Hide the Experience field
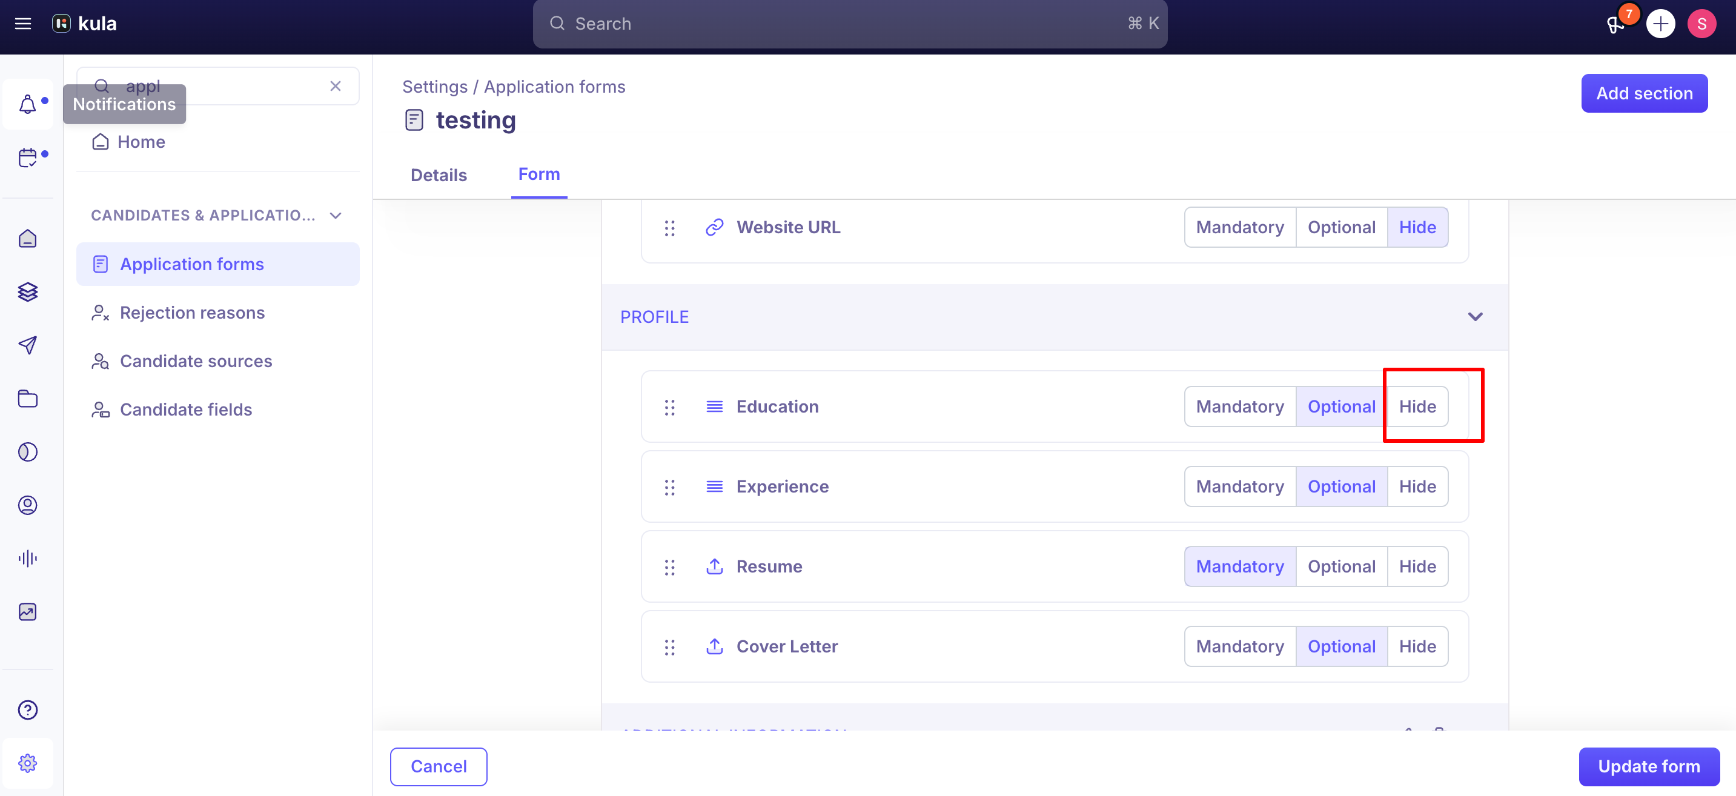 [1417, 486]
